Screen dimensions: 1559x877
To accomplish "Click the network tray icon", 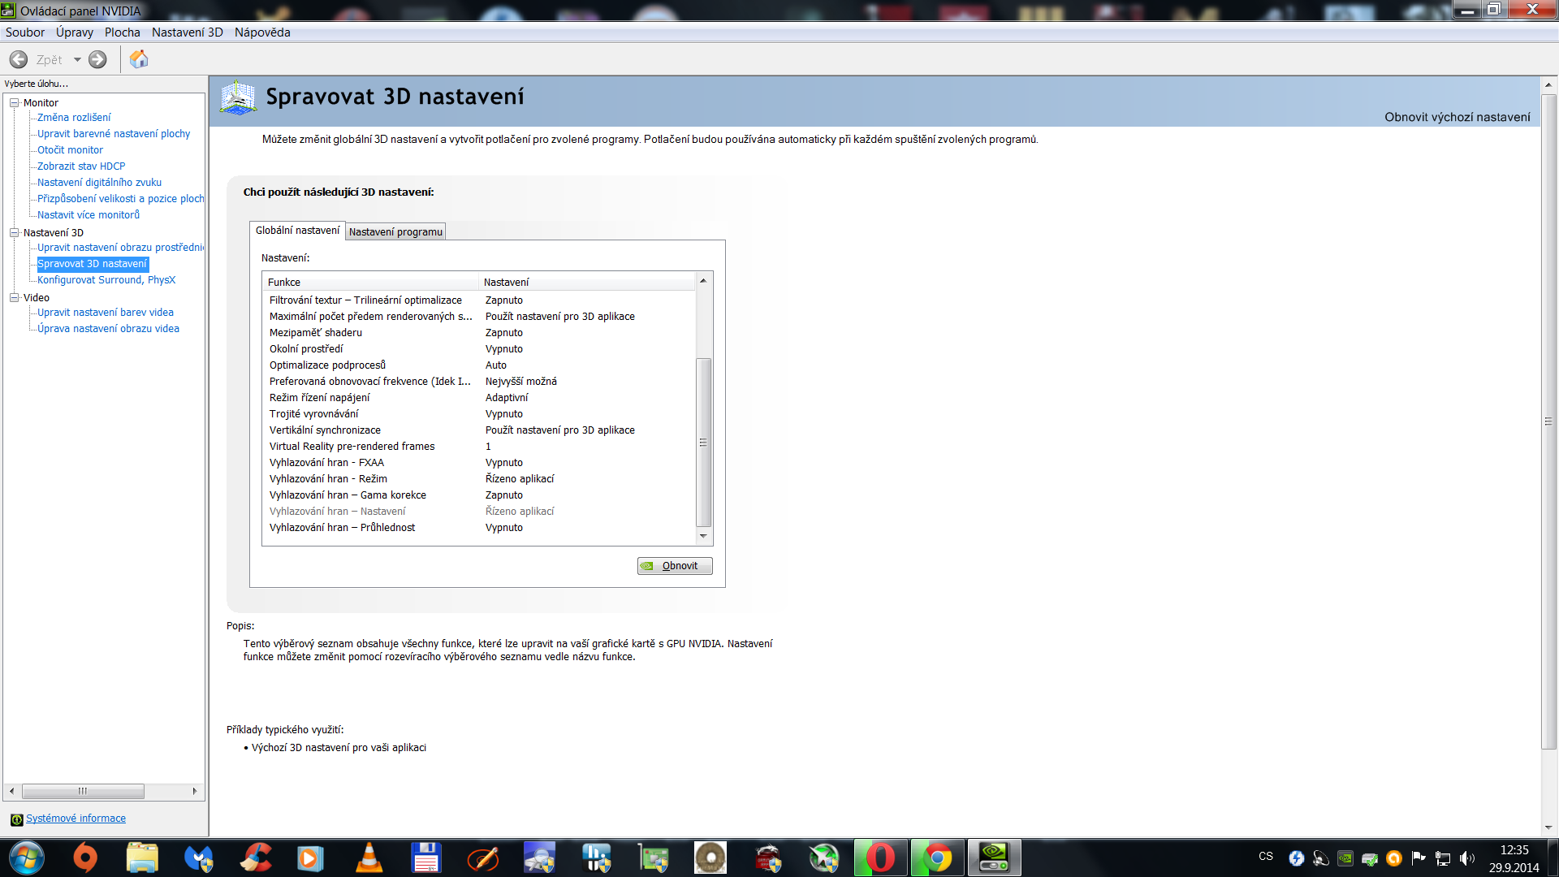I will coord(1443,858).
